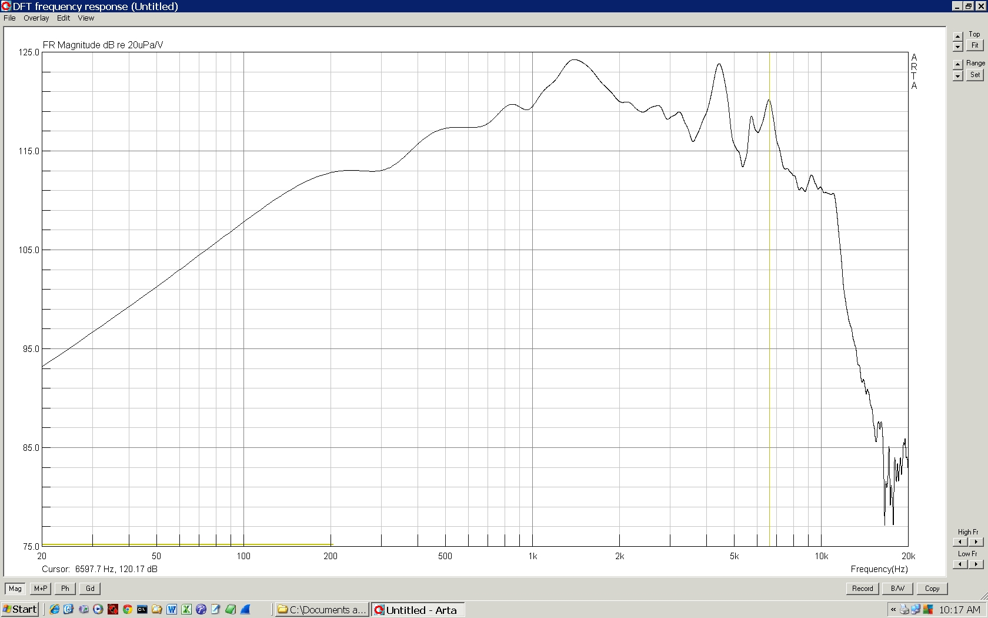Click the yellow marker bar along the bottom axis
The height and width of the screenshot is (618, 988).
point(186,544)
